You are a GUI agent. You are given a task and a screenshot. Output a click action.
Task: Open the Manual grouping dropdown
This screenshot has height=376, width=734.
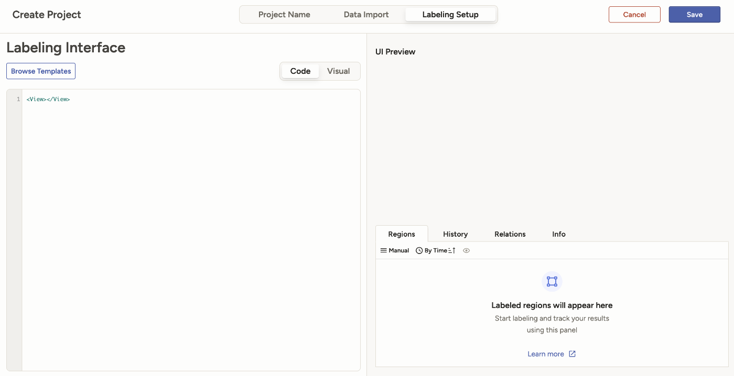395,250
